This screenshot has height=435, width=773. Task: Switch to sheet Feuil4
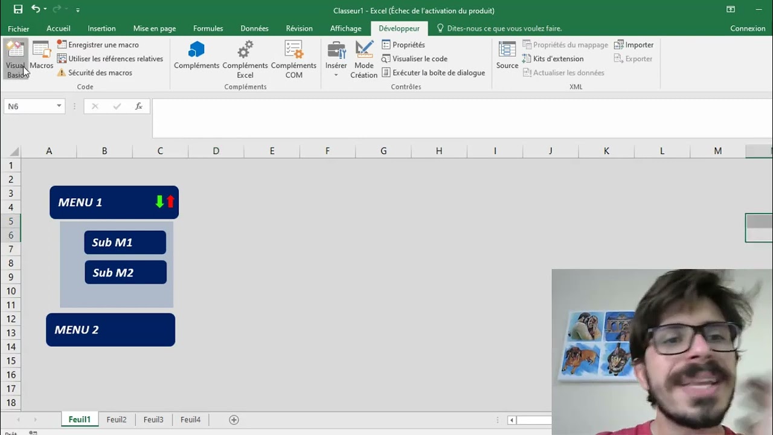point(190,419)
